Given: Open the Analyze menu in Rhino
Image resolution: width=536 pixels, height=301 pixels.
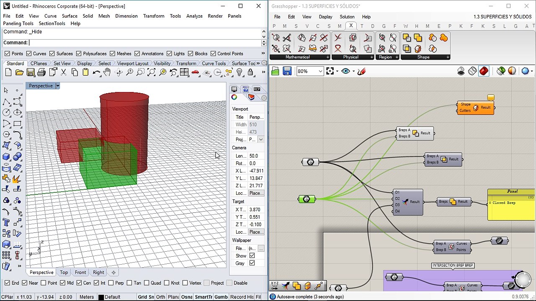Looking at the screenshot, I should pos(194,16).
